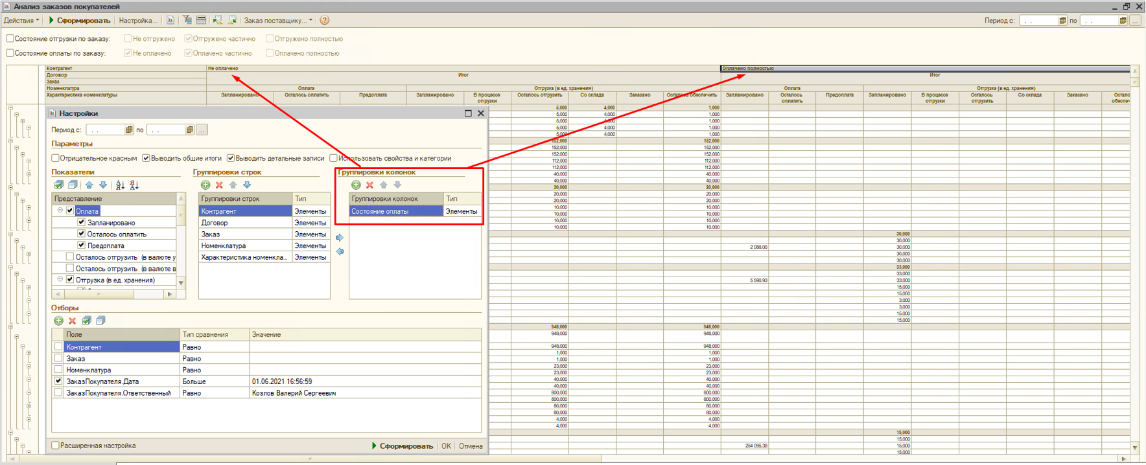Move selected indicator down in Показатели
1146x465 pixels.
coord(103,185)
